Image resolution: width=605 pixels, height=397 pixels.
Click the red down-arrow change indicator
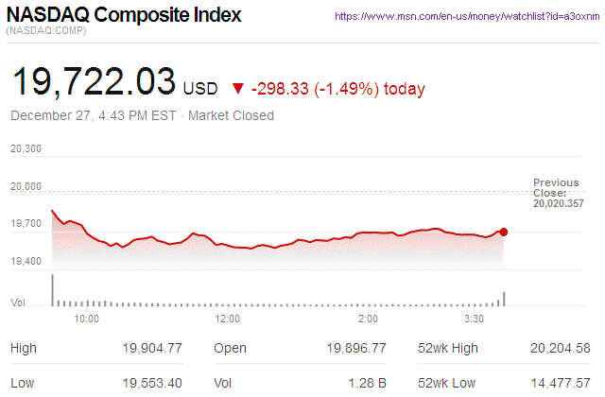click(x=236, y=89)
